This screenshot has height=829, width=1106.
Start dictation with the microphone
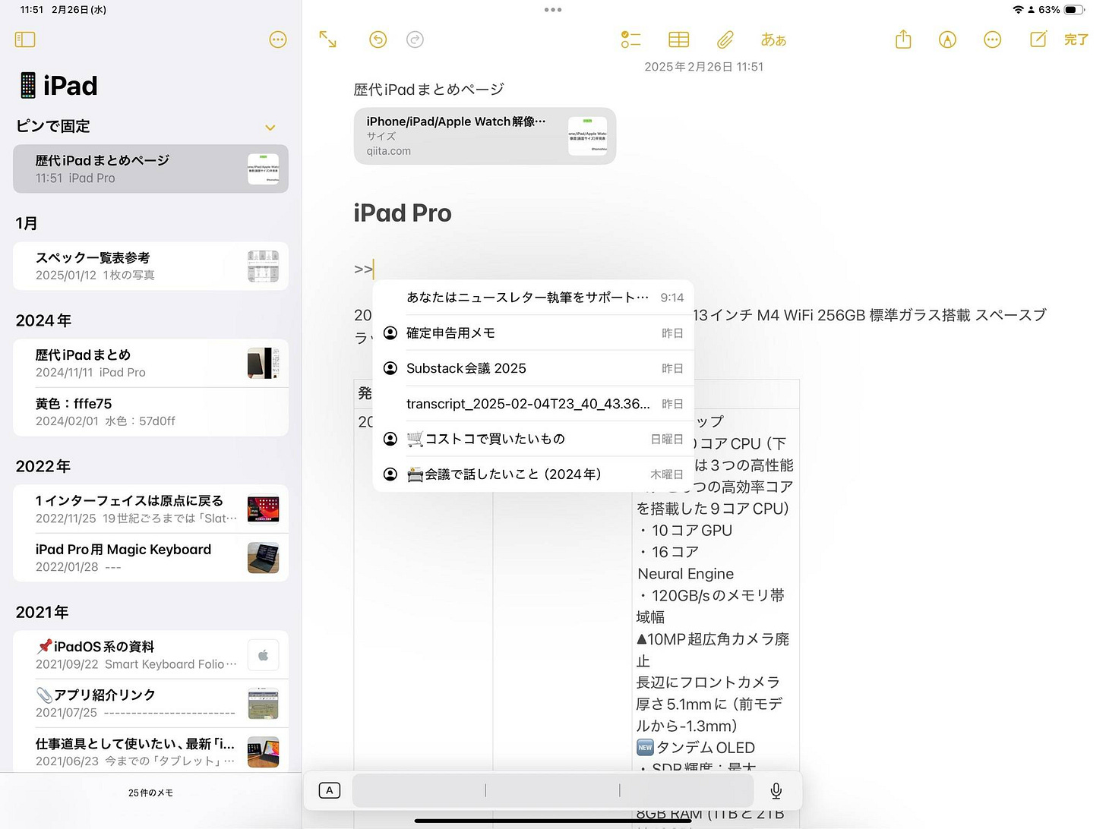point(776,790)
